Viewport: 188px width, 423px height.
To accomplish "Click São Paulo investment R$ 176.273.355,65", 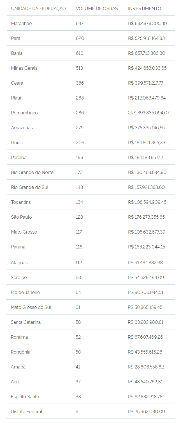I will [147, 217].
